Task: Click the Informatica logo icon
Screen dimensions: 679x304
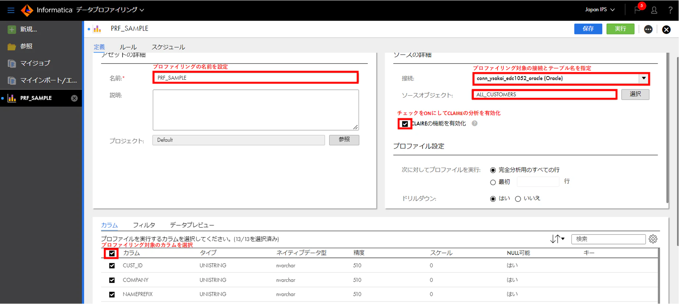Action: tap(27, 10)
